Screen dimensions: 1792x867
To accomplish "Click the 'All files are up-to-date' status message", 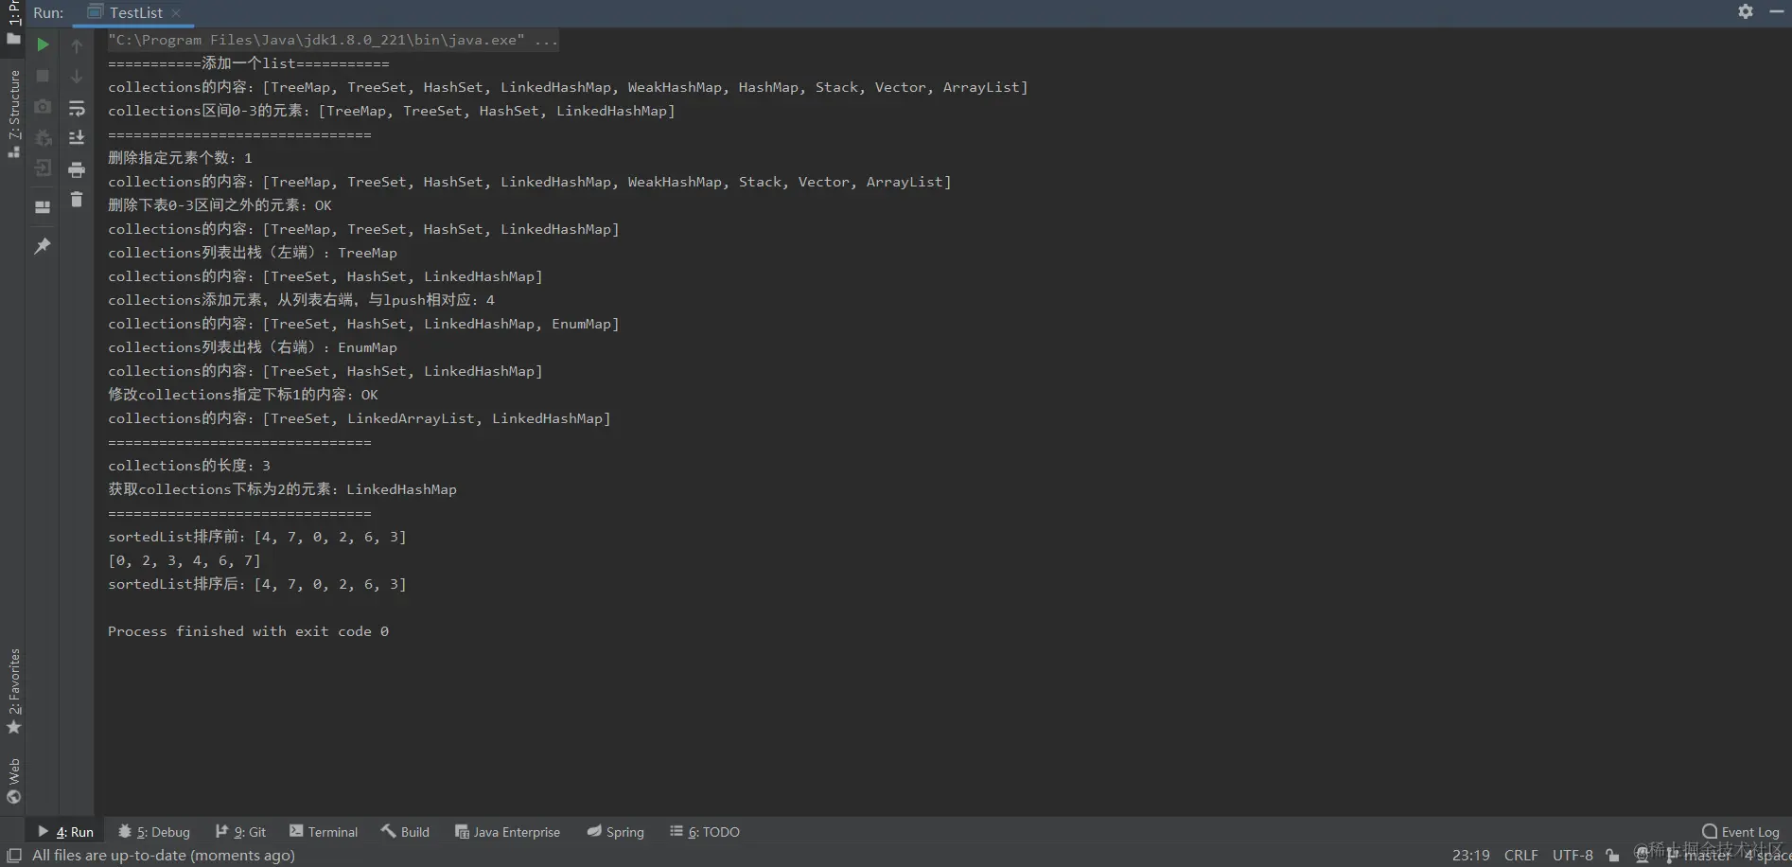I will click(x=164, y=856).
